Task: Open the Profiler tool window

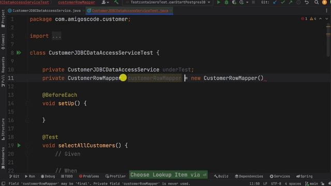Action: tap(115, 176)
